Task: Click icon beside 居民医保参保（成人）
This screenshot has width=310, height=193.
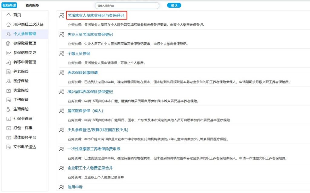Action: click(62, 111)
